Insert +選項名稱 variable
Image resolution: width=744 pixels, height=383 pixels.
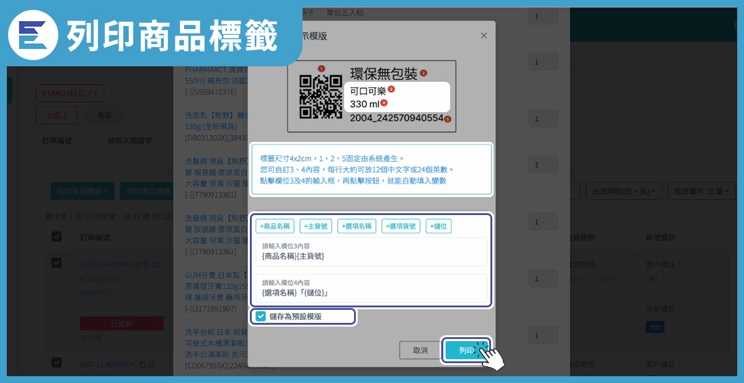pos(356,226)
